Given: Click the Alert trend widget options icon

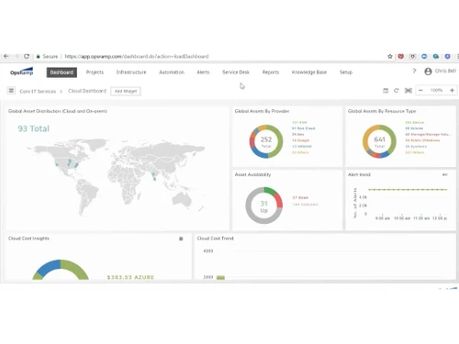Looking at the screenshot, I should coord(444,174).
